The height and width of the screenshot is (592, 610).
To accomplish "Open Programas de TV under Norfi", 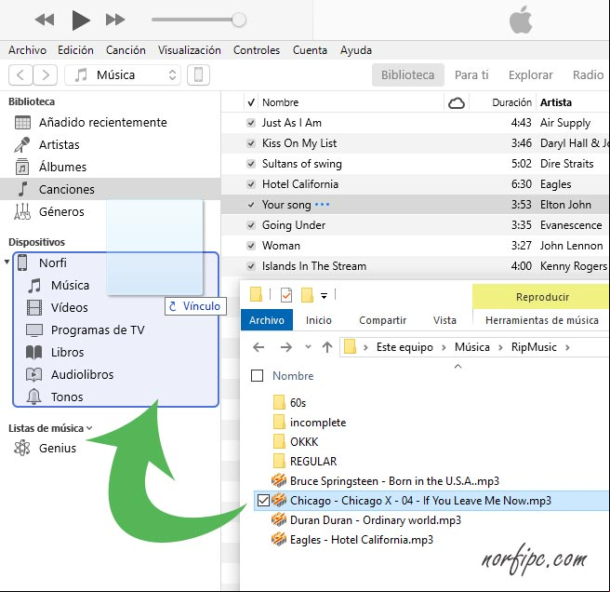I will click(x=98, y=330).
